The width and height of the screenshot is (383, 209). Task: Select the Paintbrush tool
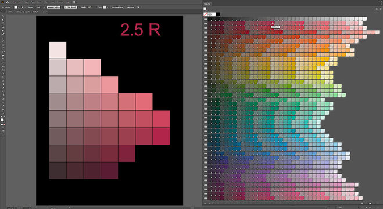(x=3, y=48)
